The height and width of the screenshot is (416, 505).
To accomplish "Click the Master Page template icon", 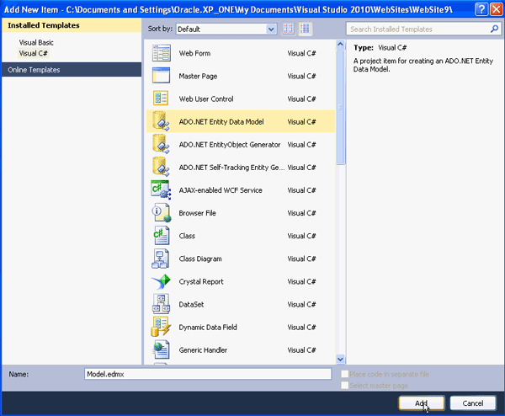I will [x=161, y=76].
